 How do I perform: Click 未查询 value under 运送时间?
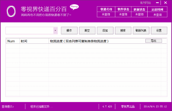158,14
